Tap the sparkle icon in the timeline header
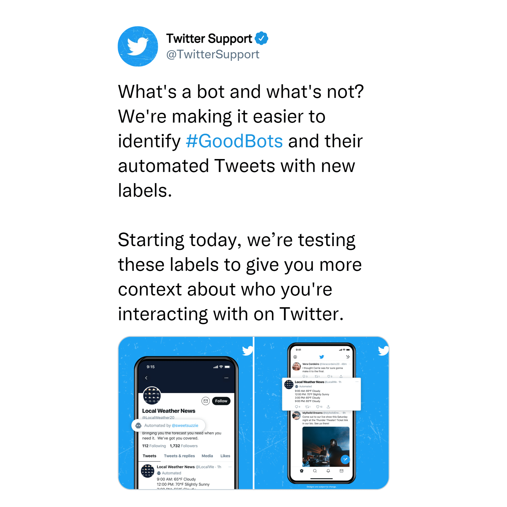 (348, 357)
